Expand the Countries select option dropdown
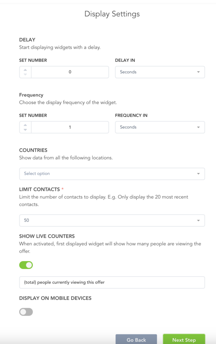Viewport: 216px width, 344px height. (112, 174)
